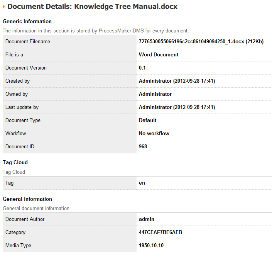Click the Workflow label cell
The height and width of the screenshot is (258, 272).
click(x=16, y=133)
